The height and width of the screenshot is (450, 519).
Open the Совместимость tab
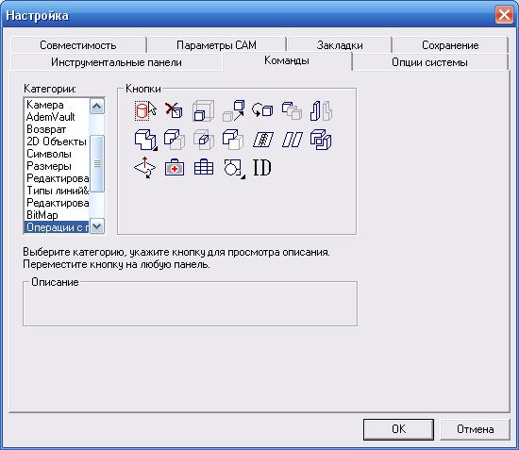point(78,45)
